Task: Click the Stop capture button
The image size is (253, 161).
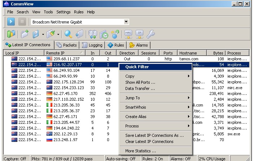Action: (22, 22)
